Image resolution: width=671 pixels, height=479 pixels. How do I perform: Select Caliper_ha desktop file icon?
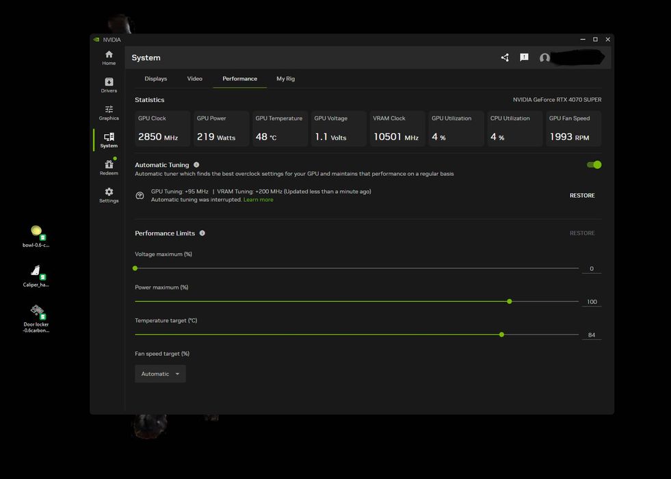point(36,276)
